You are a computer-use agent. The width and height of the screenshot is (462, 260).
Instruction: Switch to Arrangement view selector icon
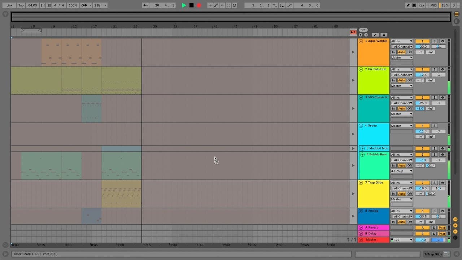click(457, 14)
